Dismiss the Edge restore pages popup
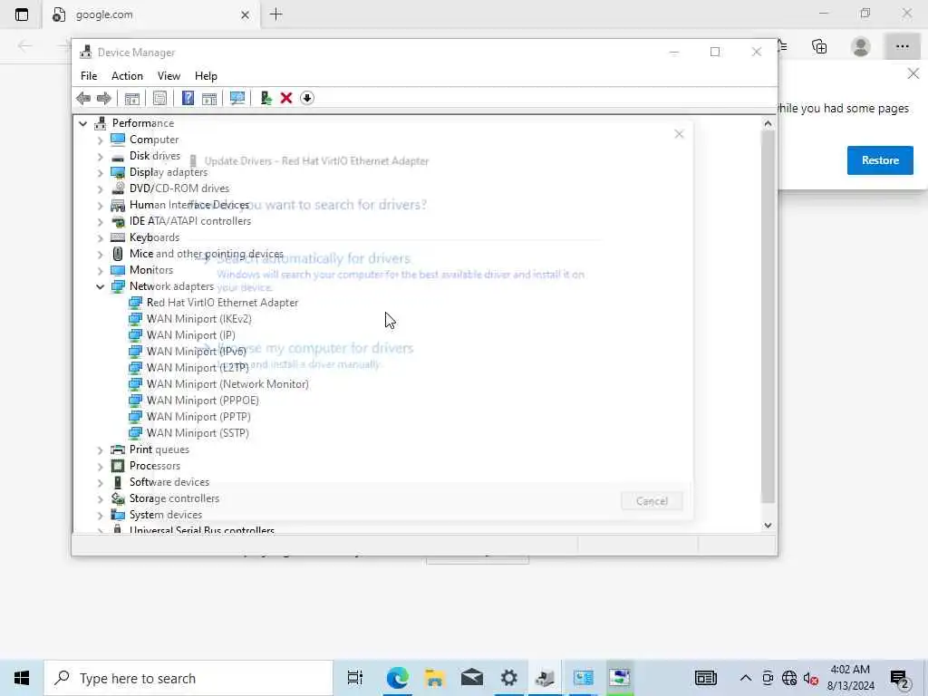The image size is (928, 696). (x=913, y=73)
